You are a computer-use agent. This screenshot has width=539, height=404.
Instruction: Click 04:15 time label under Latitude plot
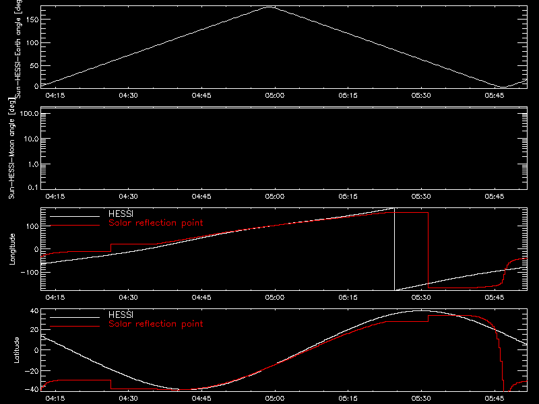55,398
